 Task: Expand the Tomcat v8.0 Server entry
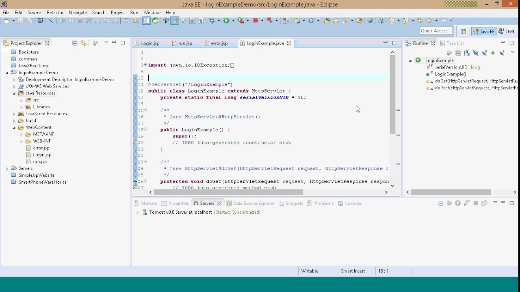[138, 213]
